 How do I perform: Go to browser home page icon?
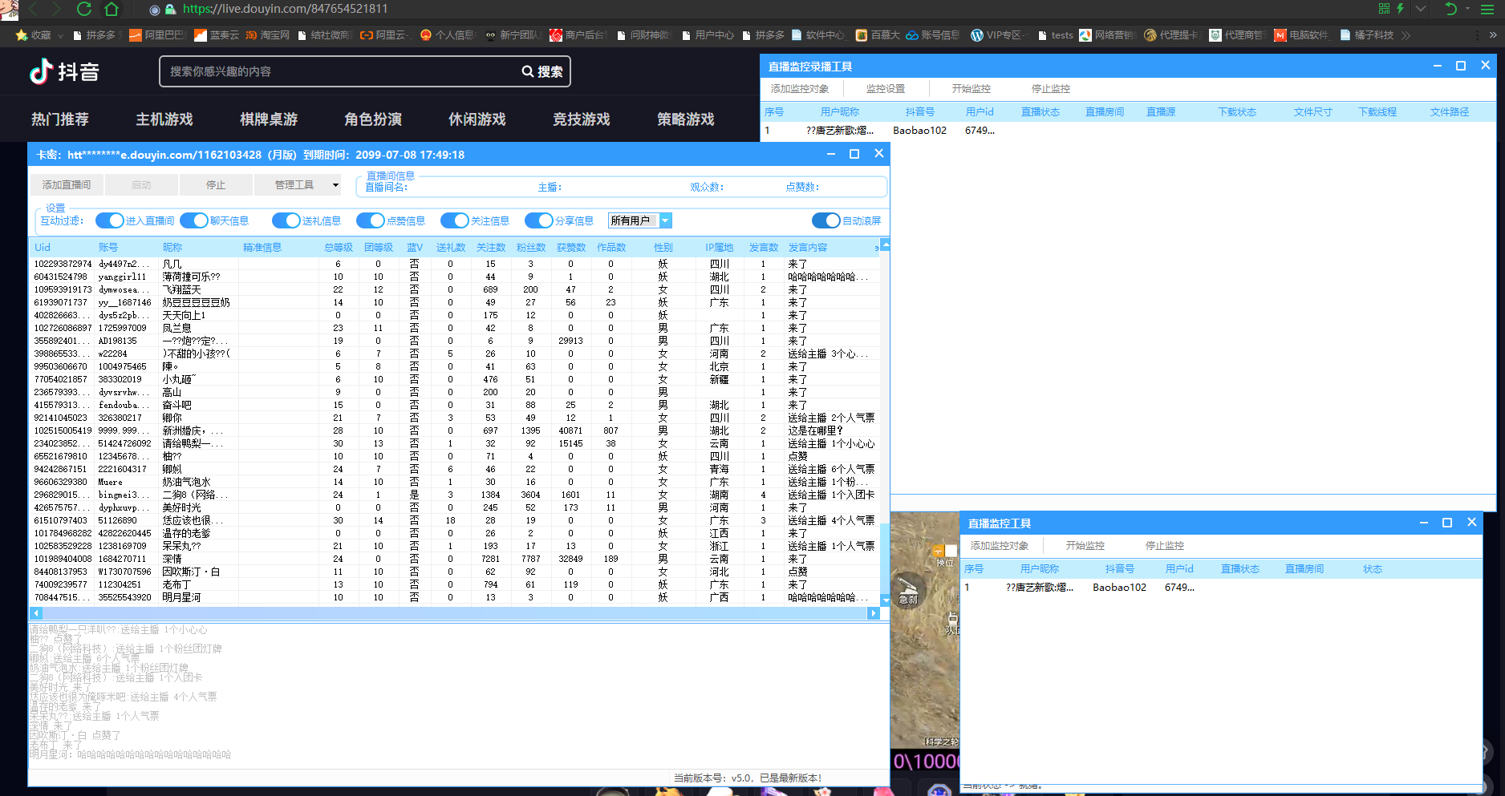coord(112,9)
